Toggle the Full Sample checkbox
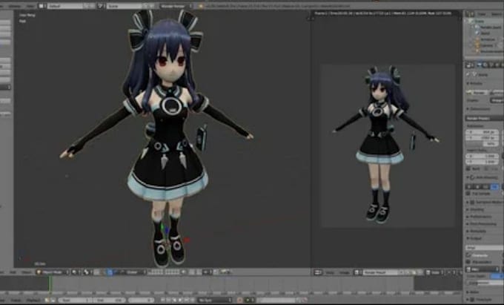This screenshot has height=305, width=504. (469, 194)
